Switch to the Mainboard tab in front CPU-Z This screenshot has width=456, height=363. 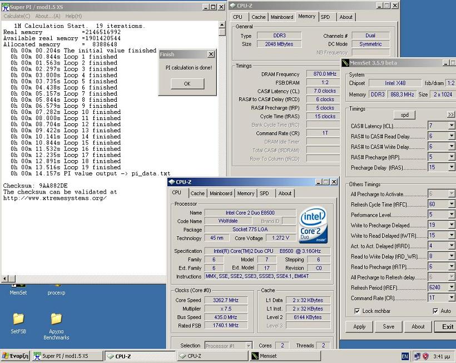pyautogui.click(x=221, y=193)
